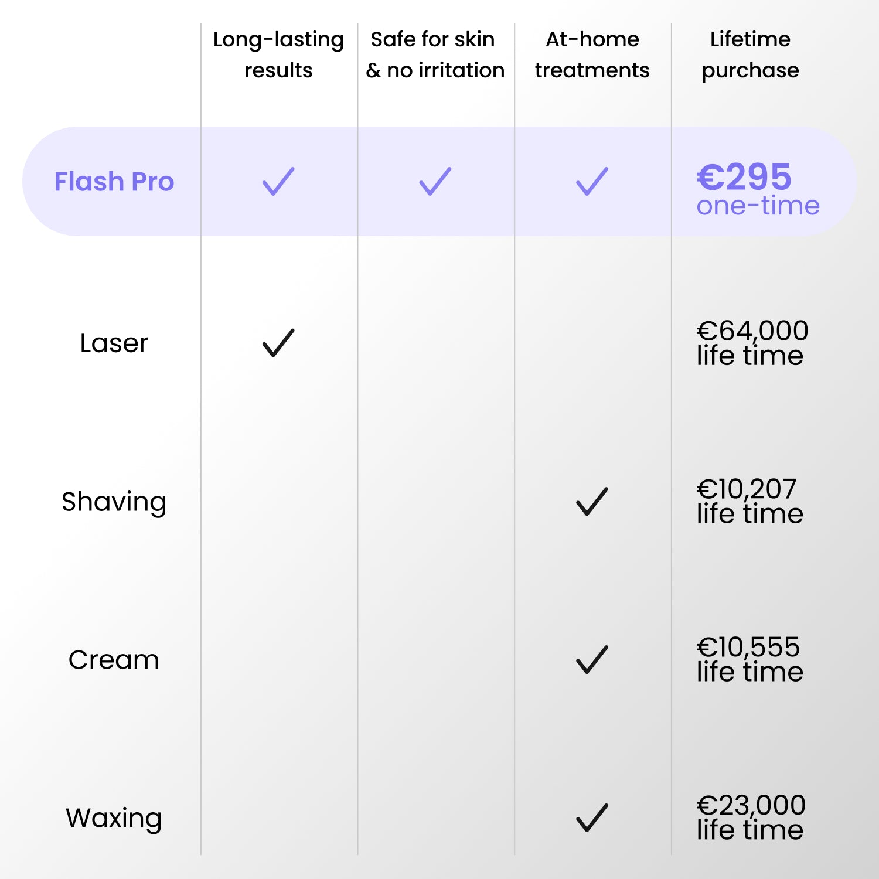The height and width of the screenshot is (879, 879).
Task: Select the Cream row label
Action: 114,660
